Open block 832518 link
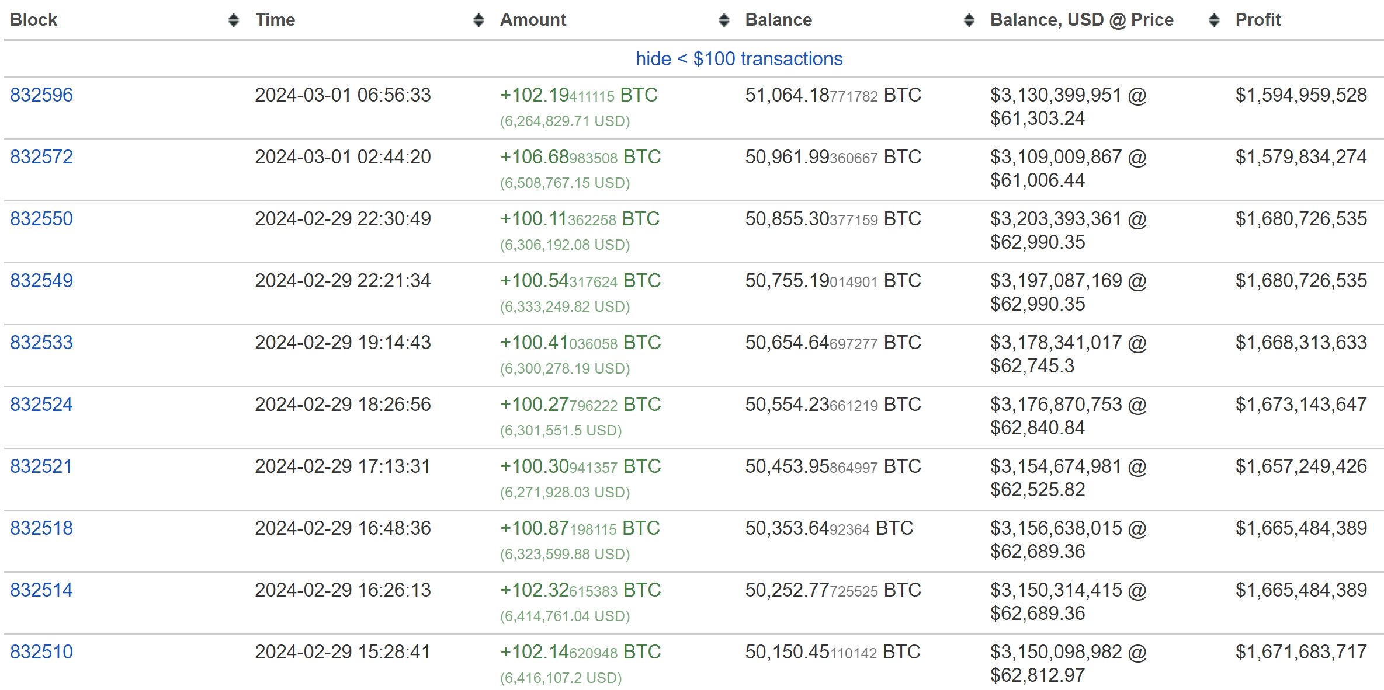Viewport: 1384px width, 690px height. (41, 528)
